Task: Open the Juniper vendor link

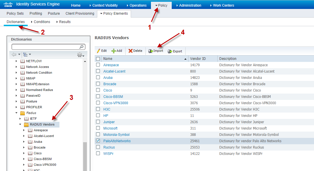Action: coord(109,122)
